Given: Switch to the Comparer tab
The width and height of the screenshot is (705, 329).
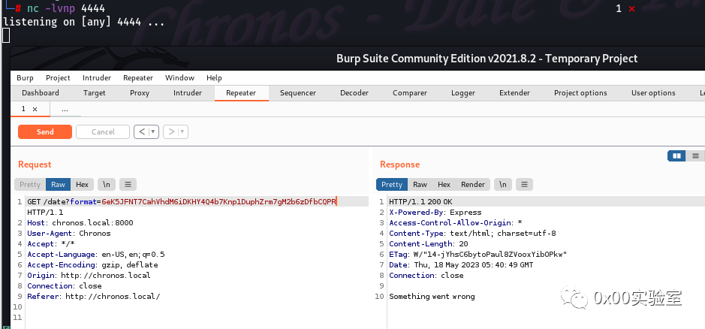Looking at the screenshot, I should (410, 92).
